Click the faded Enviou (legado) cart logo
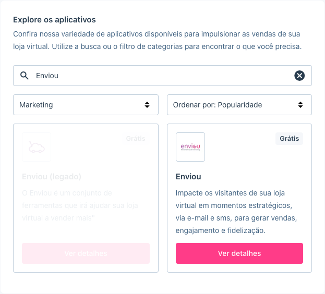 point(37,147)
